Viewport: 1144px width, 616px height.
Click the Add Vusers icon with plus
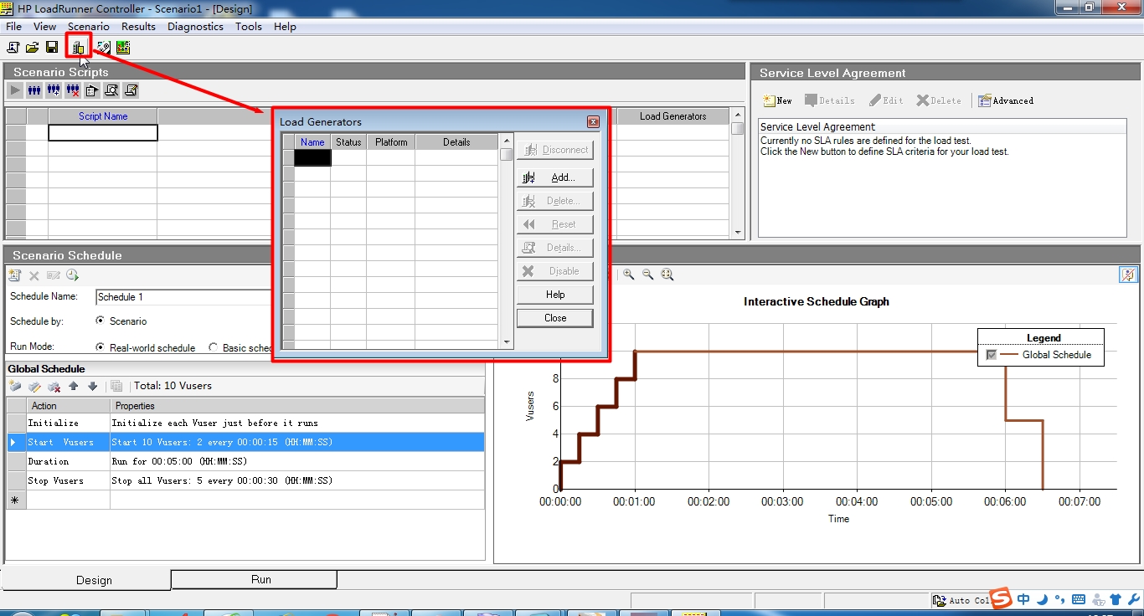click(54, 90)
